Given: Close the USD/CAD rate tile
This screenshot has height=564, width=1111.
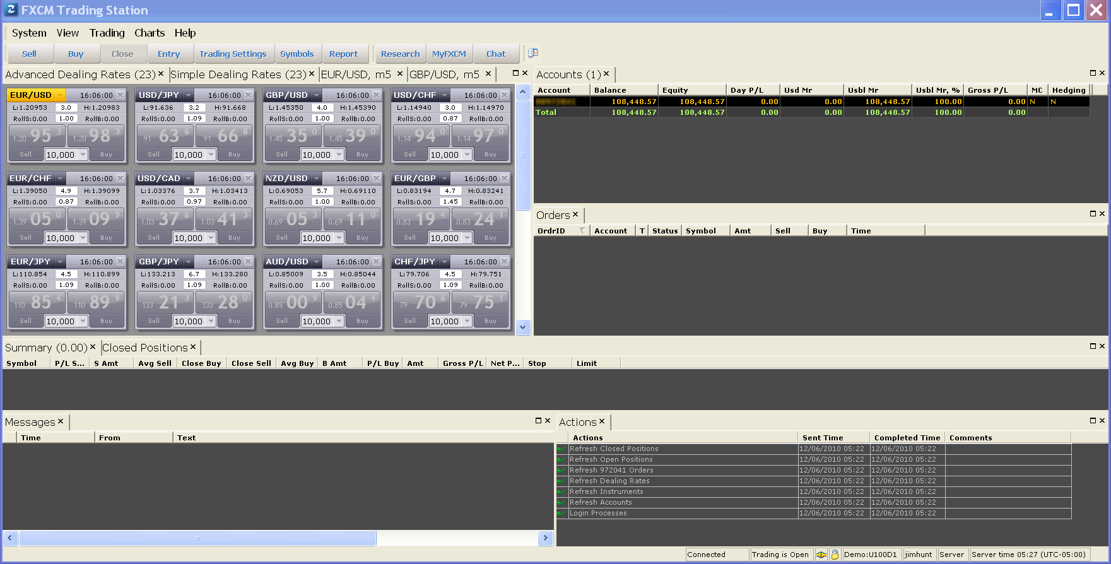Looking at the screenshot, I should coord(249,179).
